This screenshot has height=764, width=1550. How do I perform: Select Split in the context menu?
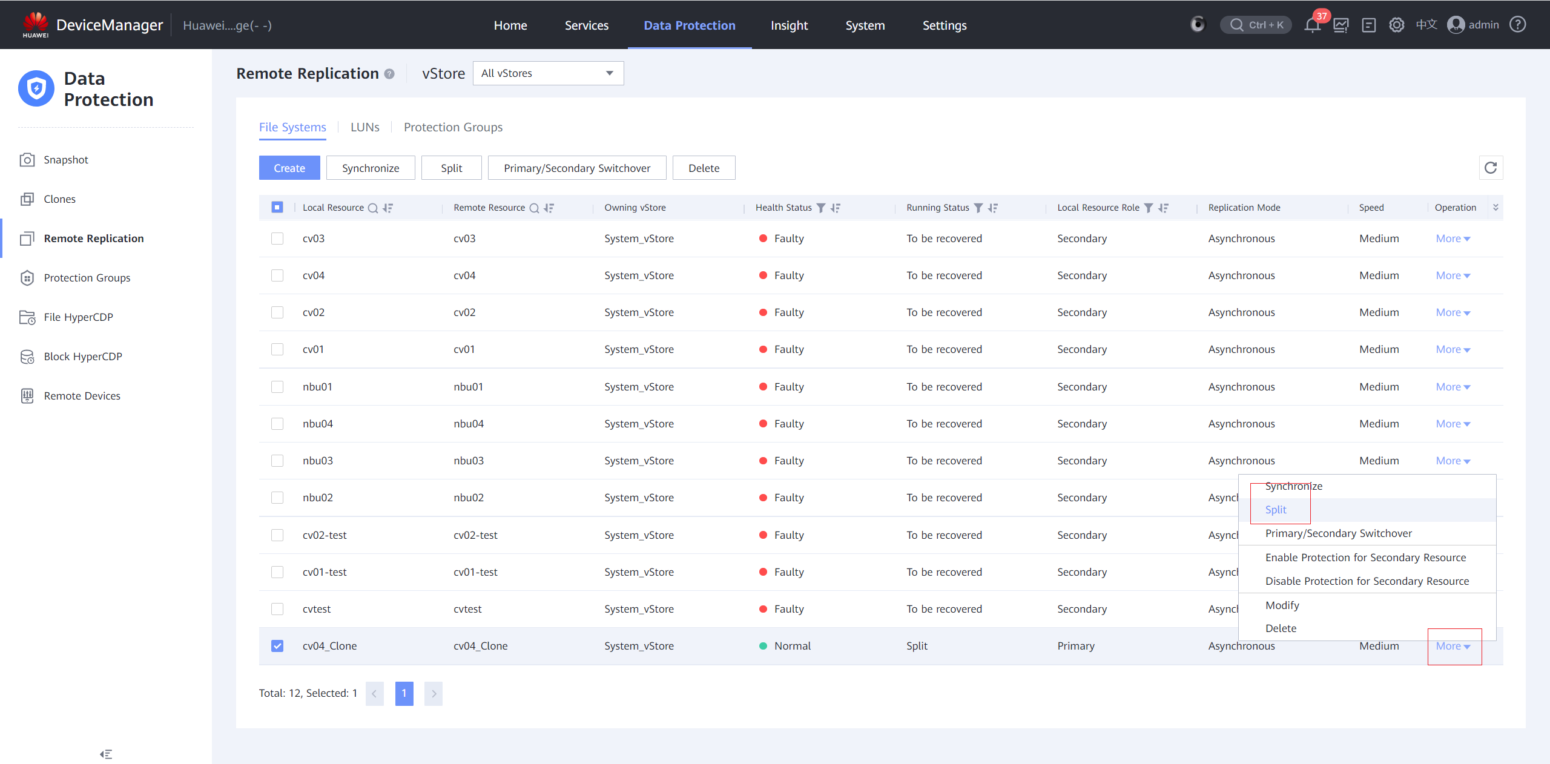coord(1276,510)
